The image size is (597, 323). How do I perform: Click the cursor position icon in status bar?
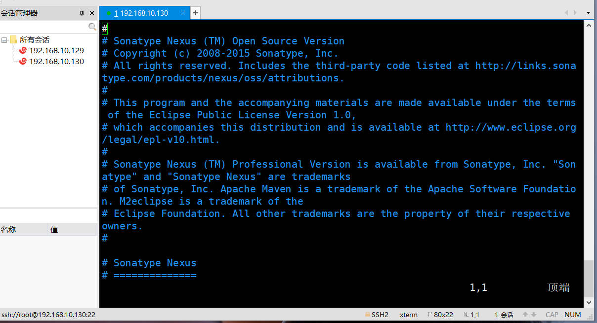click(x=466, y=315)
